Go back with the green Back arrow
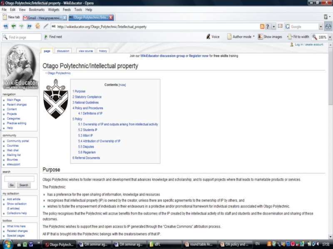This screenshot has height=249, width=333. 14,26
